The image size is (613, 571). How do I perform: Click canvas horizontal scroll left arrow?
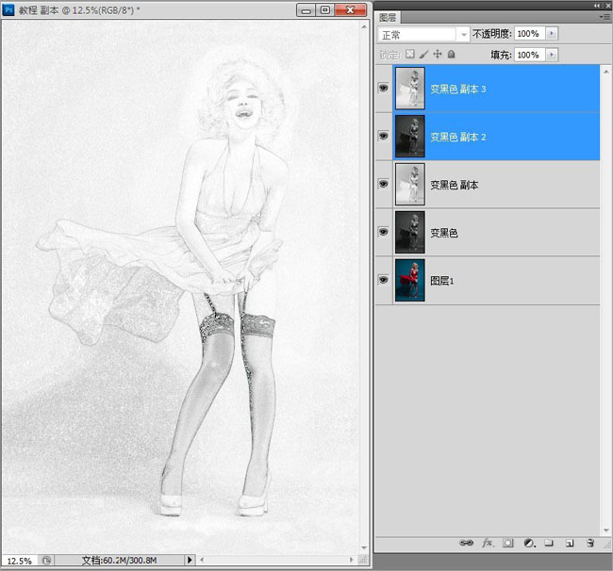202,560
